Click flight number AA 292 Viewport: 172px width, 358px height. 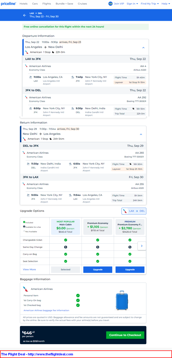pos(142,97)
